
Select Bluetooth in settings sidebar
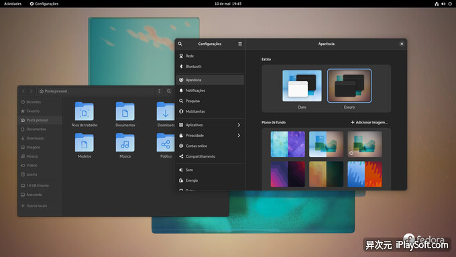point(210,66)
